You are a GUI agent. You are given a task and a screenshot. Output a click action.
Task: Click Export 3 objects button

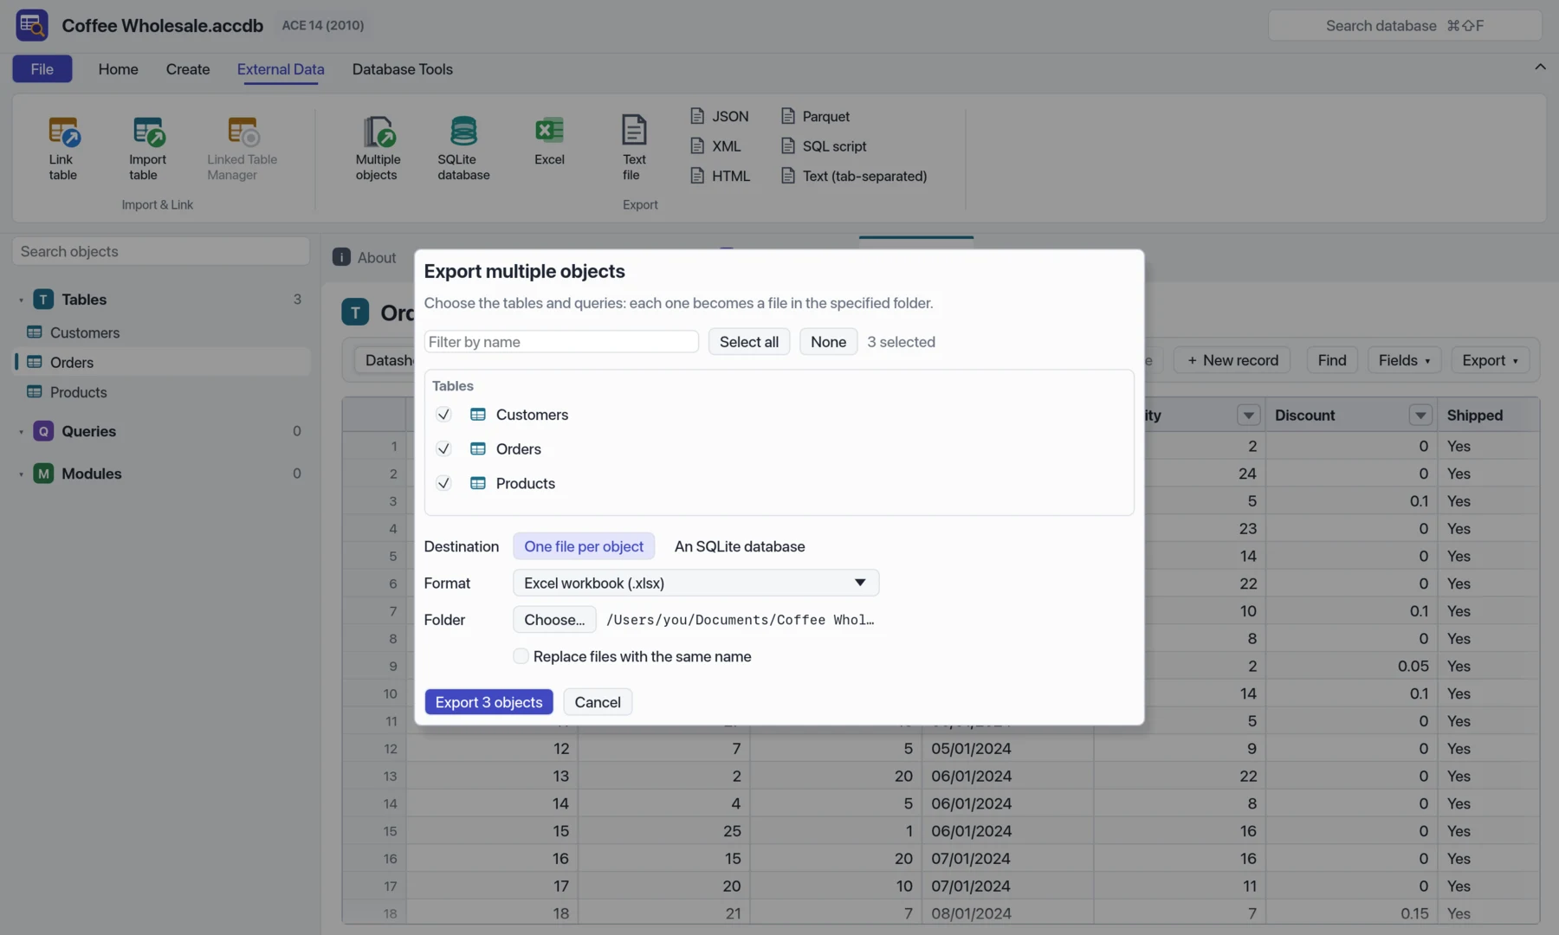[488, 702]
